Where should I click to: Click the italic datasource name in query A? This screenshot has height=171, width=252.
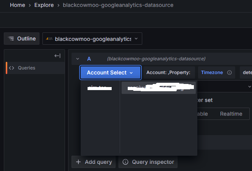[x=156, y=59]
